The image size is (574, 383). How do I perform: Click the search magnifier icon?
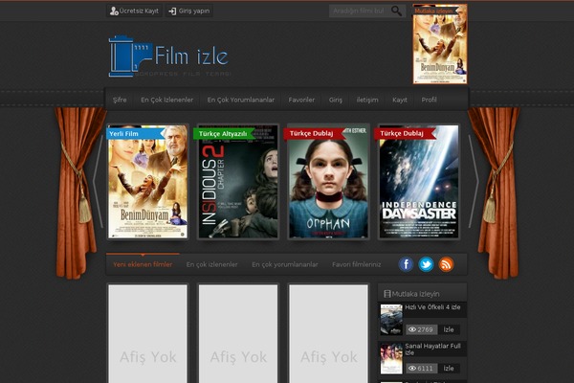click(x=396, y=11)
